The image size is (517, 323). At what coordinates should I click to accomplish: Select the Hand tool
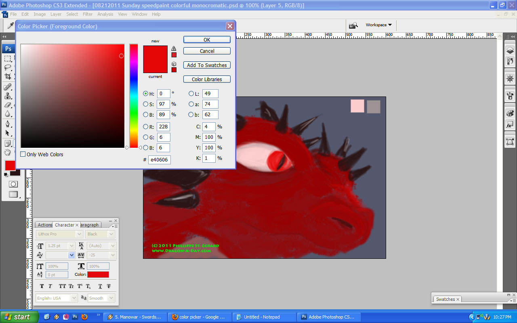(8, 152)
